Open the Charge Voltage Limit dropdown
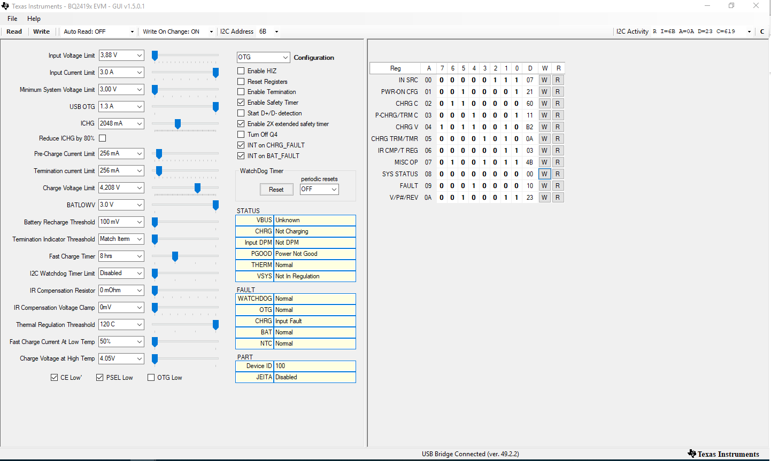 [x=121, y=187]
